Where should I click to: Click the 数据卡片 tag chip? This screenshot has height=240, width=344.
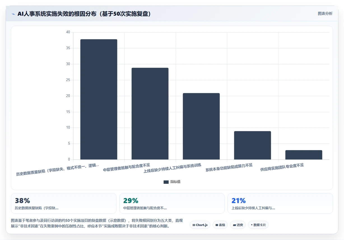coord(258,225)
